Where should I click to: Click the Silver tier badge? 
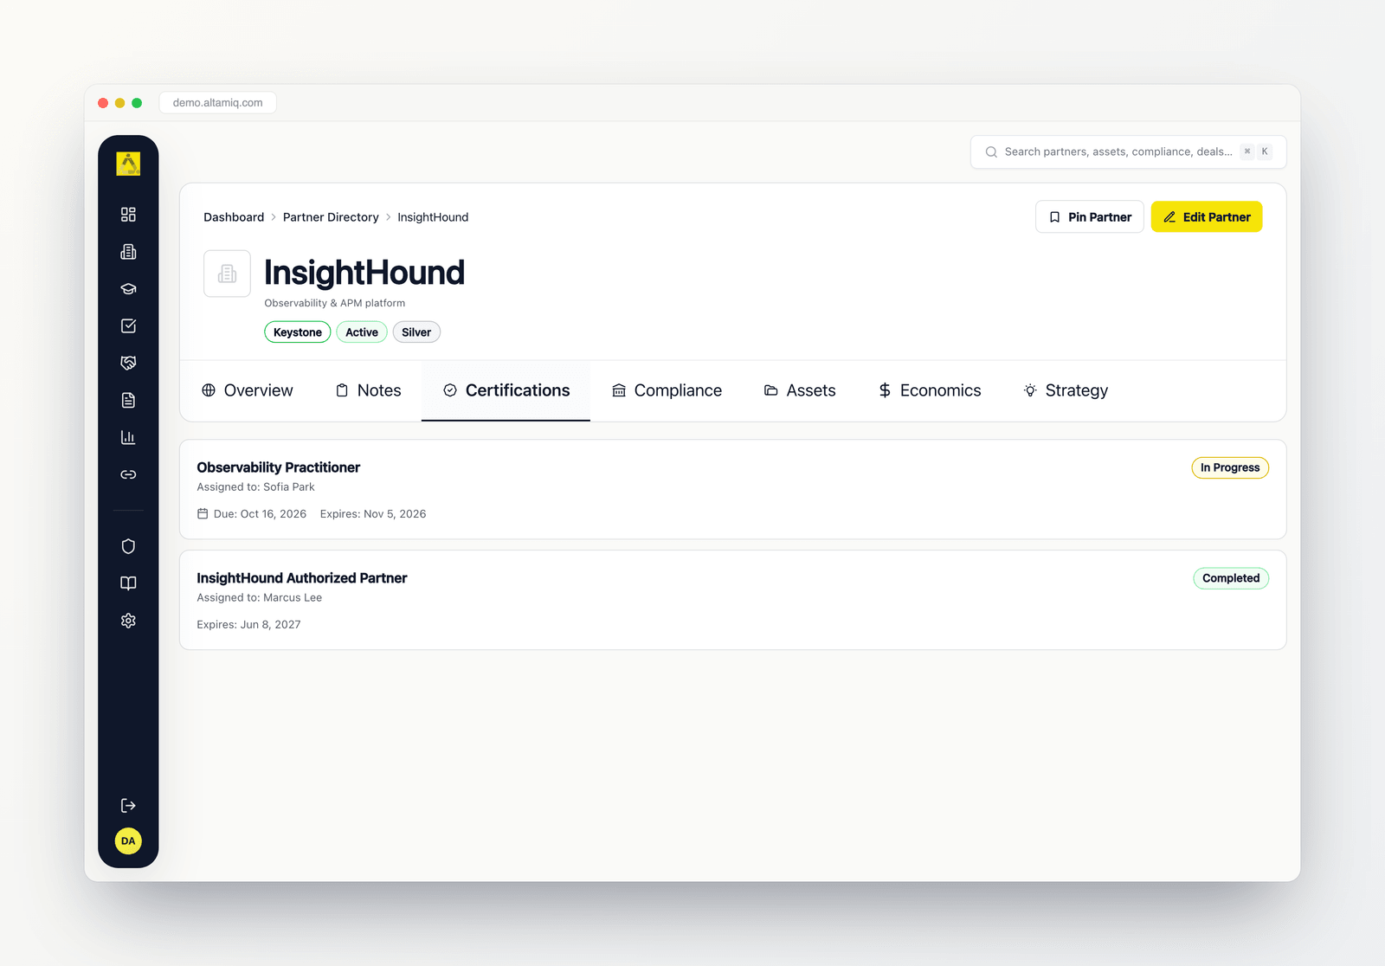[416, 332]
